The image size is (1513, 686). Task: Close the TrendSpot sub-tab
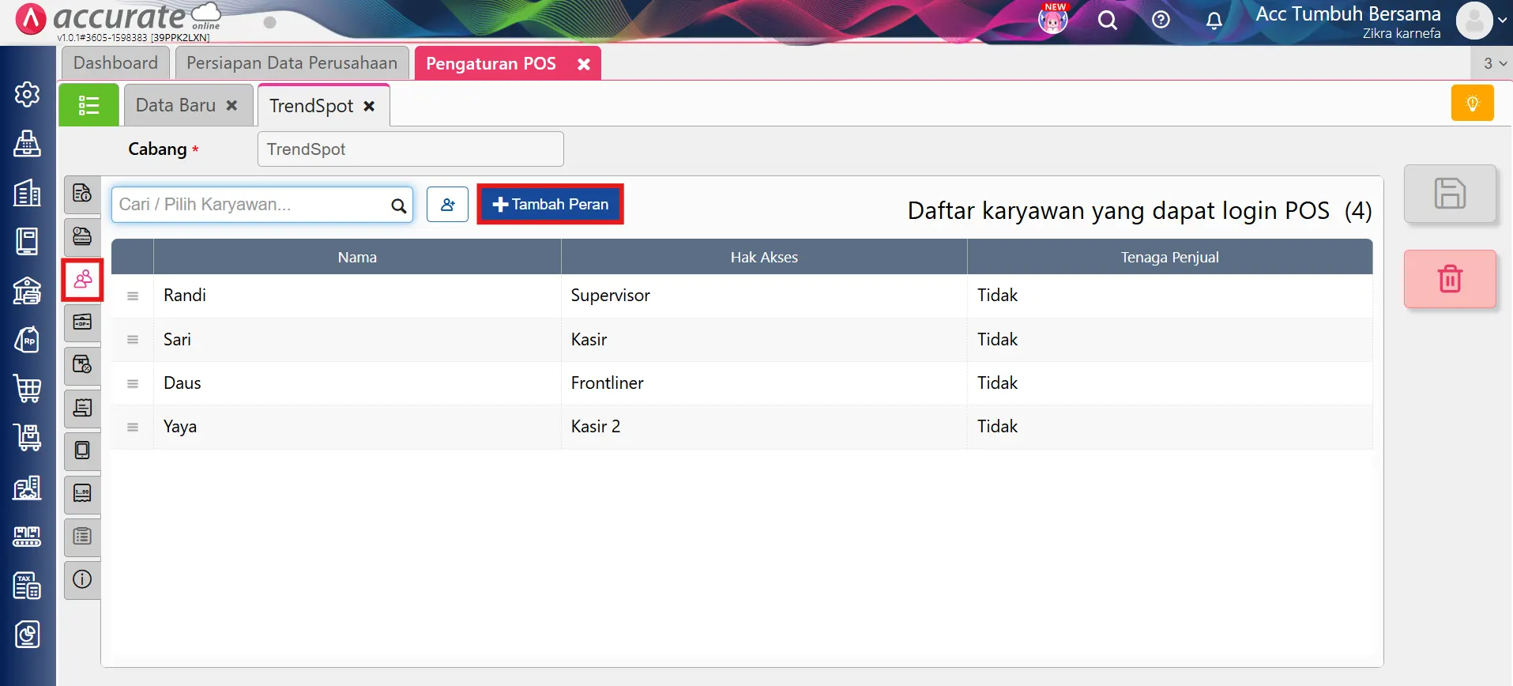click(369, 106)
